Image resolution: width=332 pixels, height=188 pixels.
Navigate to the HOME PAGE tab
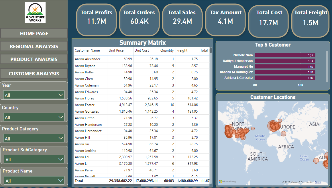pos(34,34)
